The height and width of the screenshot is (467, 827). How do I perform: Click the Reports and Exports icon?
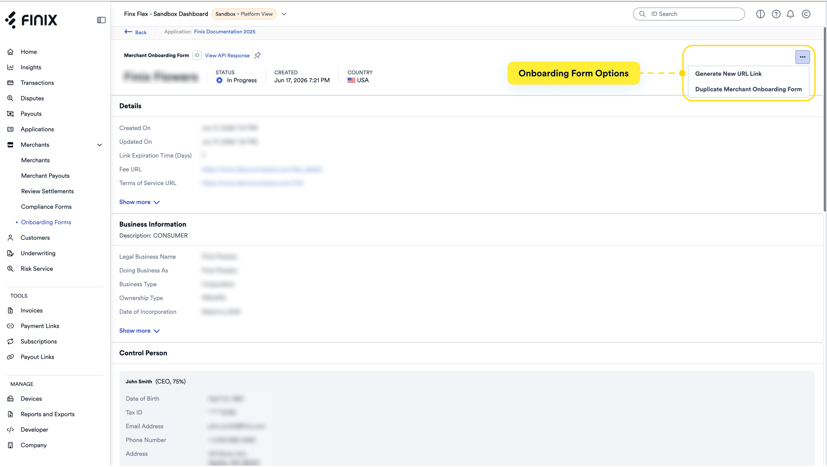pos(10,414)
